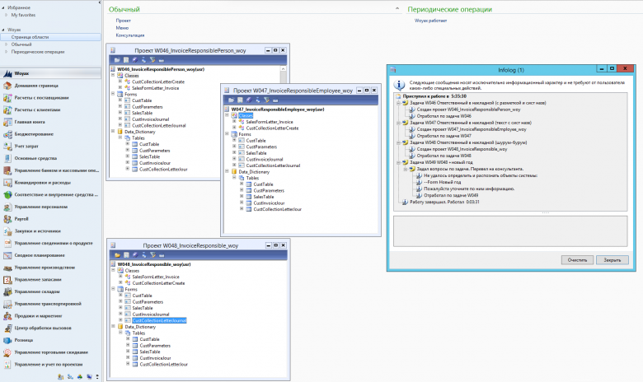Screen dimensions: 643x382
Task: Select Classes node in W047 project tree
Action: pyautogui.click(x=246, y=115)
